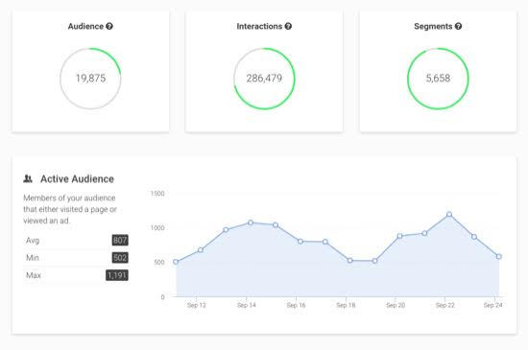The height and width of the screenshot is (350, 528).
Task: Click the 500 y-axis label
Action: (159, 262)
